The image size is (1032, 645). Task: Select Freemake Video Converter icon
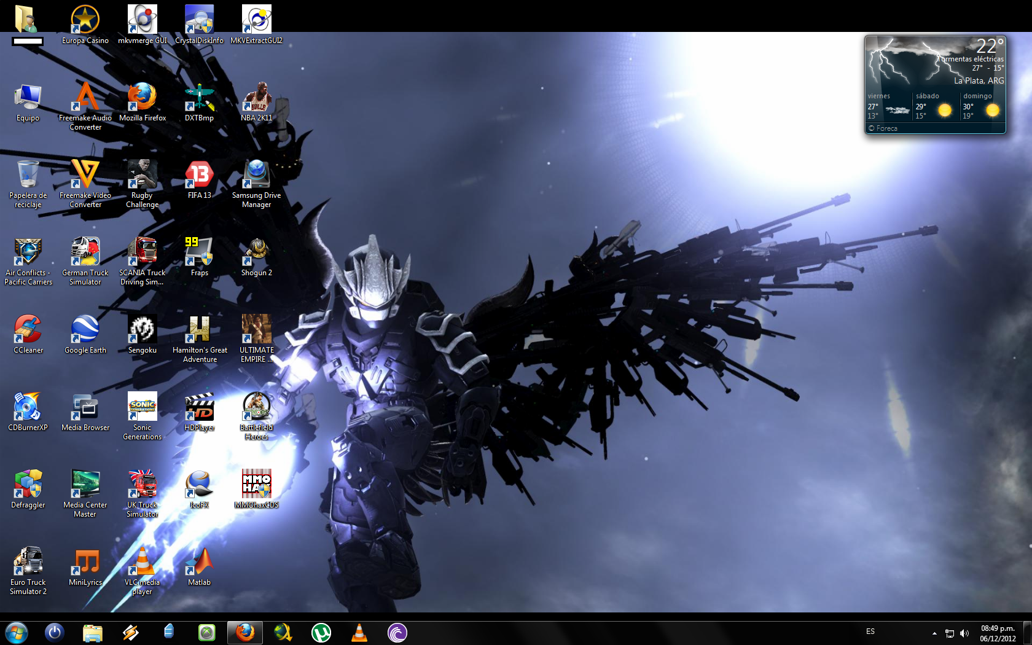pyautogui.click(x=85, y=184)
